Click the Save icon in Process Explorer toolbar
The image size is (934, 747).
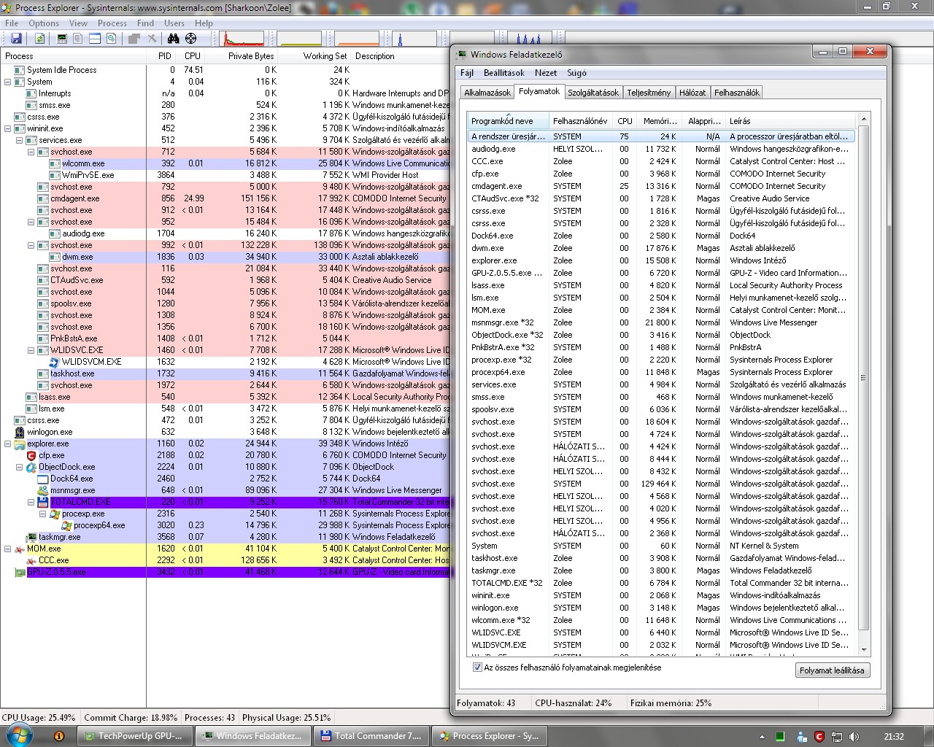[x=17, y=38]
